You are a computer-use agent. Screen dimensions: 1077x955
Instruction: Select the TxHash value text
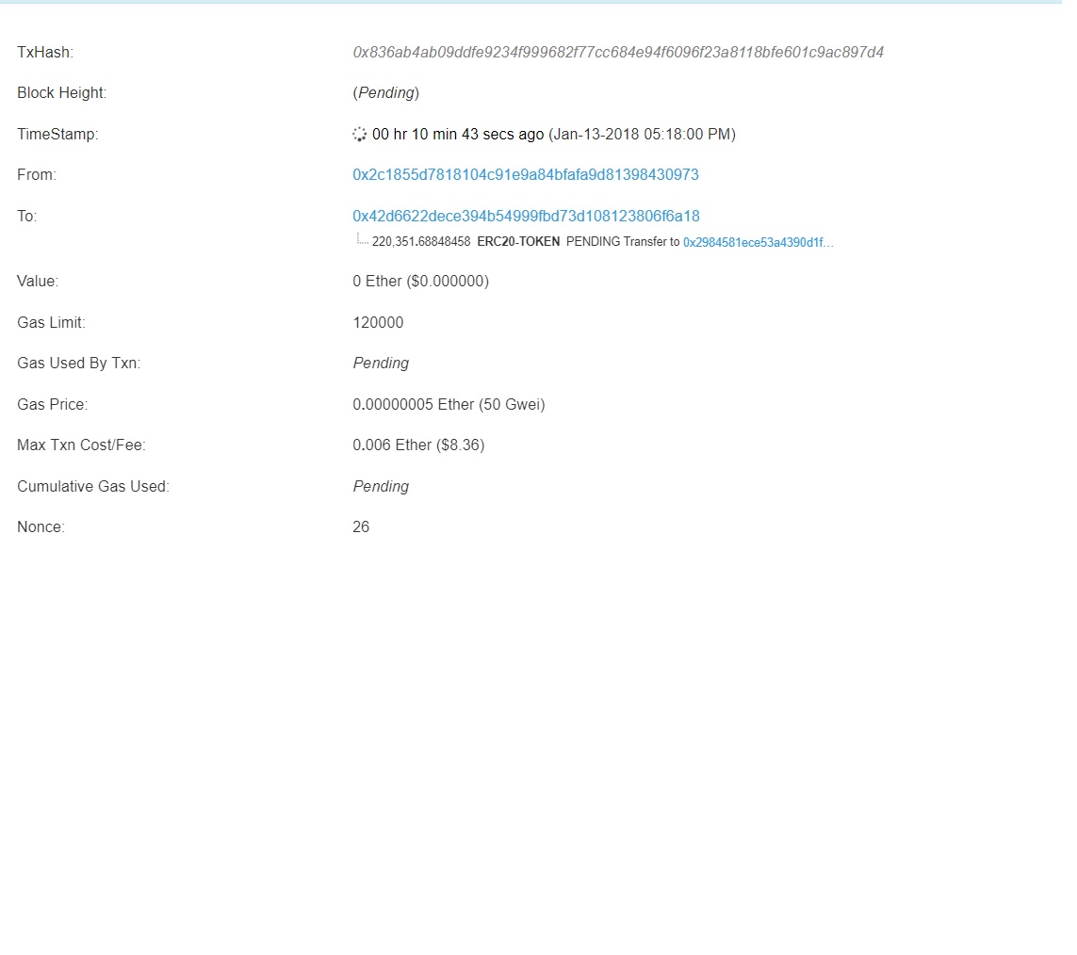(618, 53)
